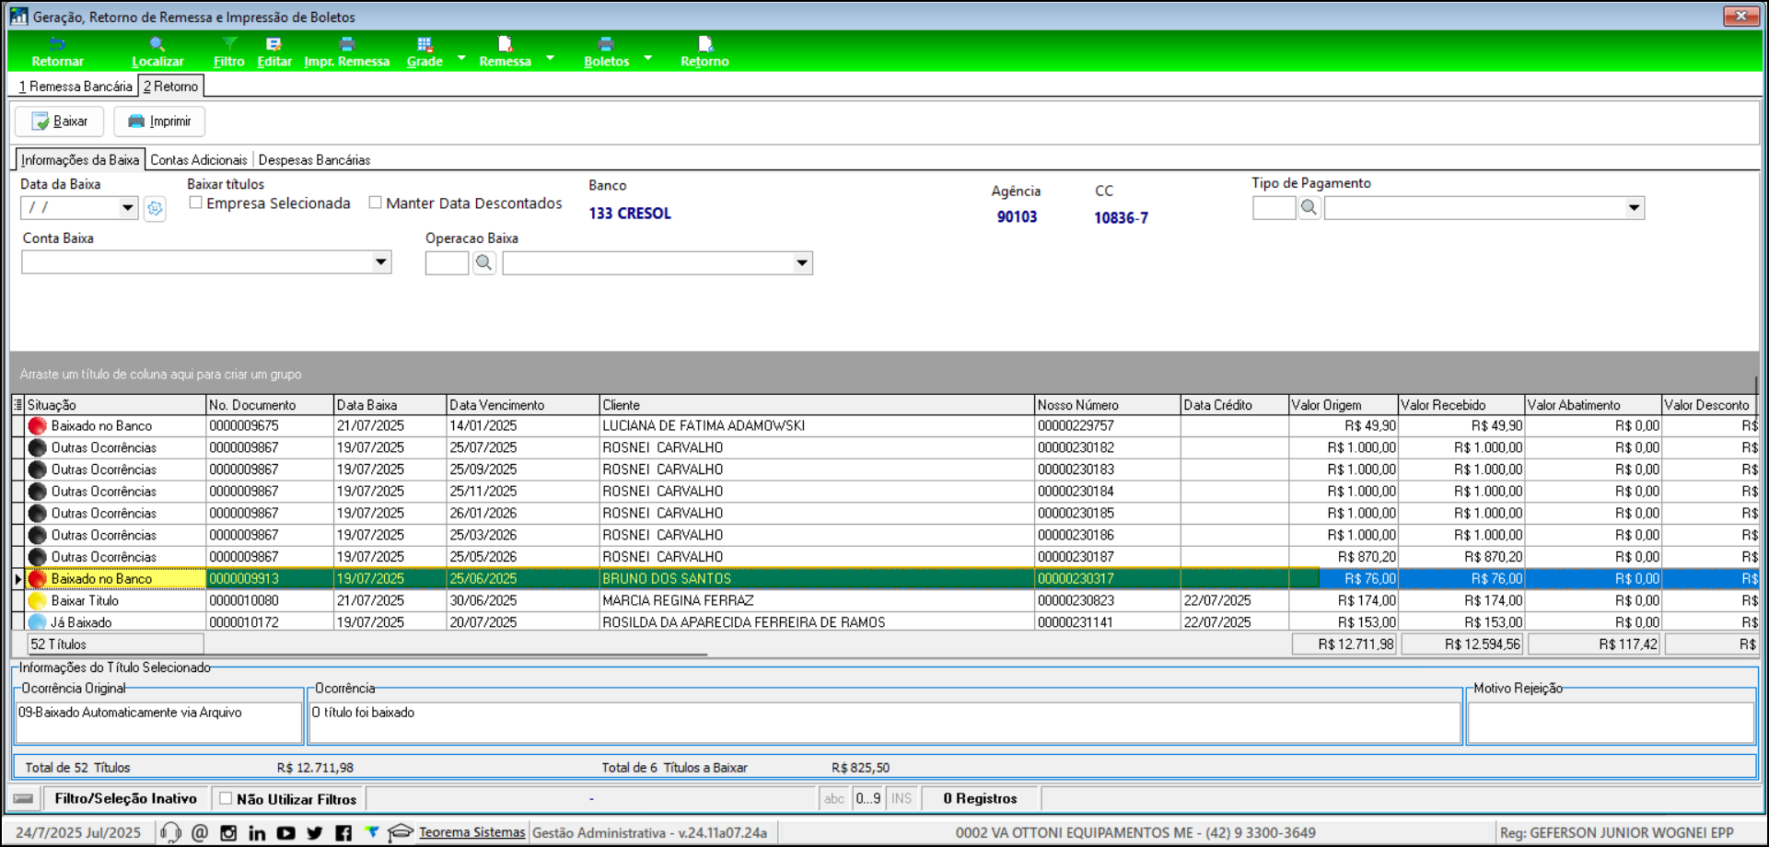Open the LinkedIn icon in the status bar
This screenshot has height=847, width=1769.
(x=257, y=832)
